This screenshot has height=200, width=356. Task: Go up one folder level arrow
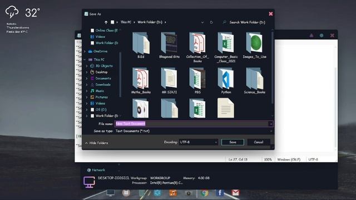[x=106, y=22]
